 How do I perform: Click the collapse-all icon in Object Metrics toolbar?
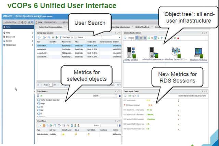click(38, 96)
